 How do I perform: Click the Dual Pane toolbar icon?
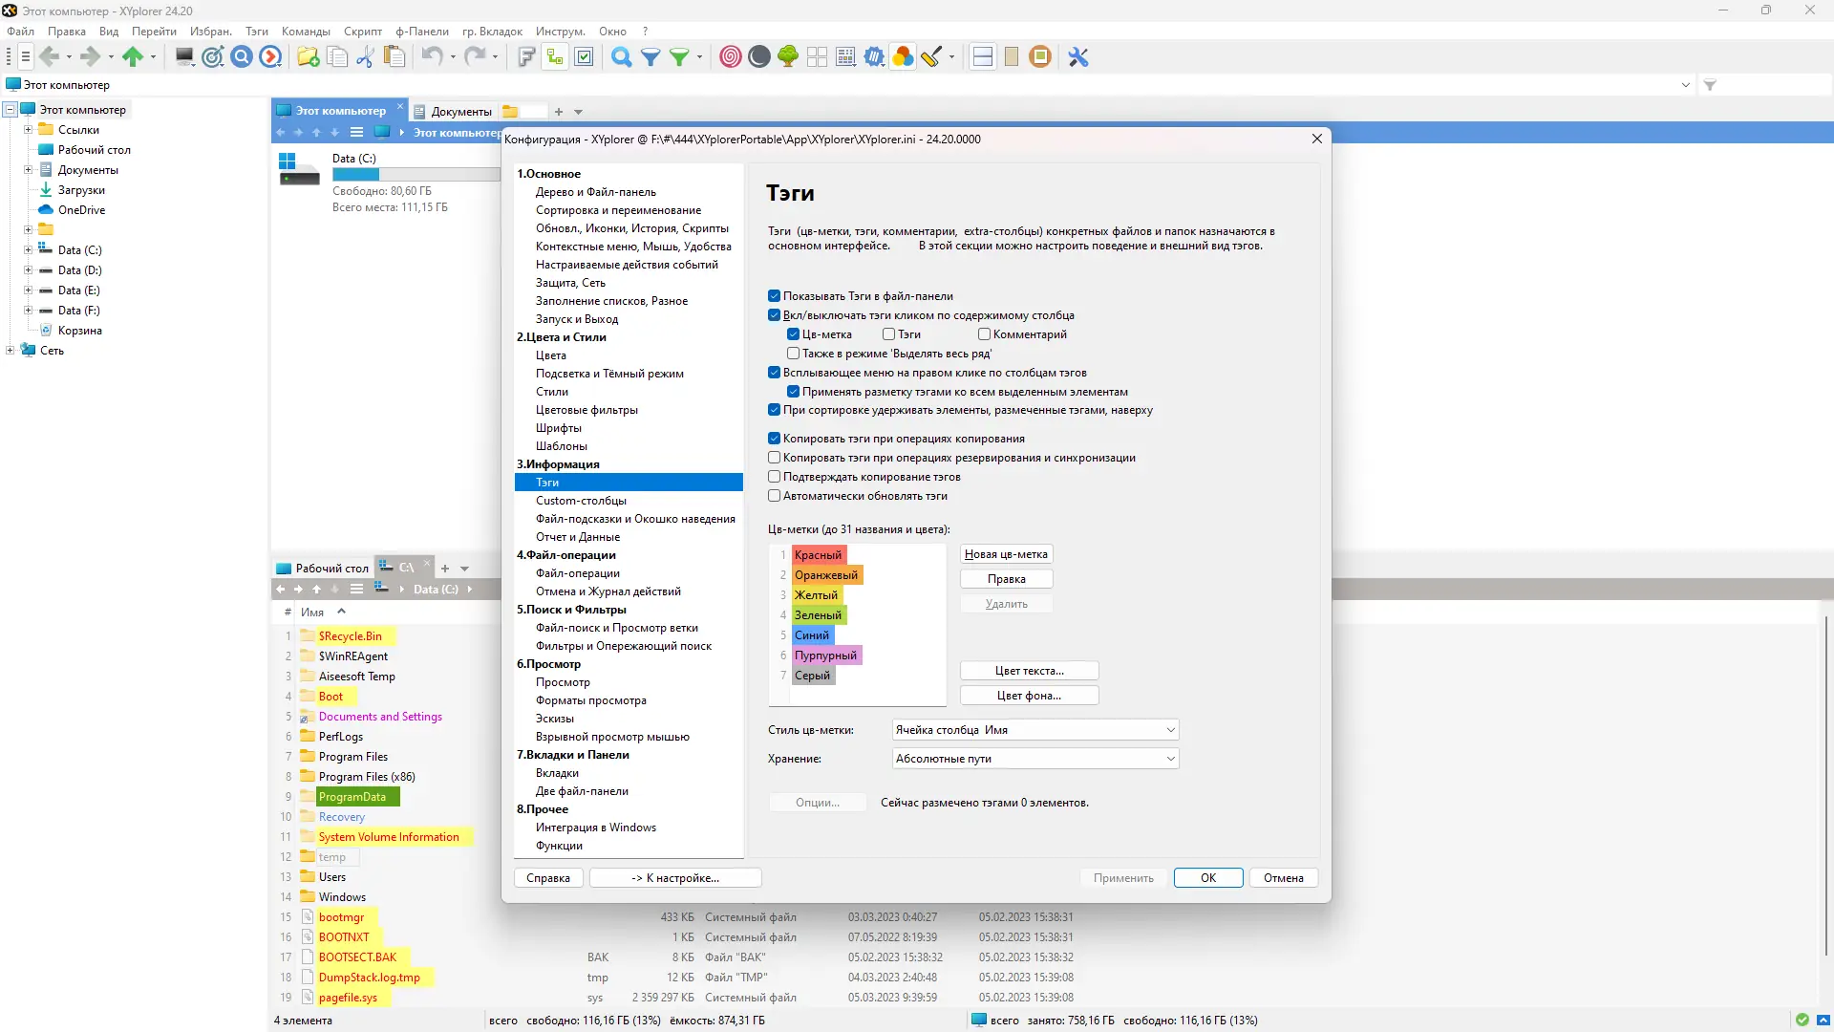[982, 57]
